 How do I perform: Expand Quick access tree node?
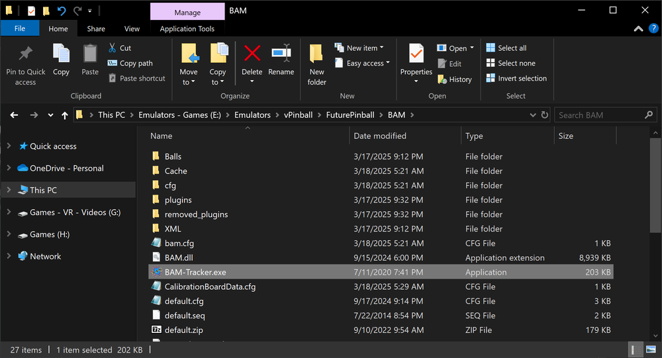(9, 146)
